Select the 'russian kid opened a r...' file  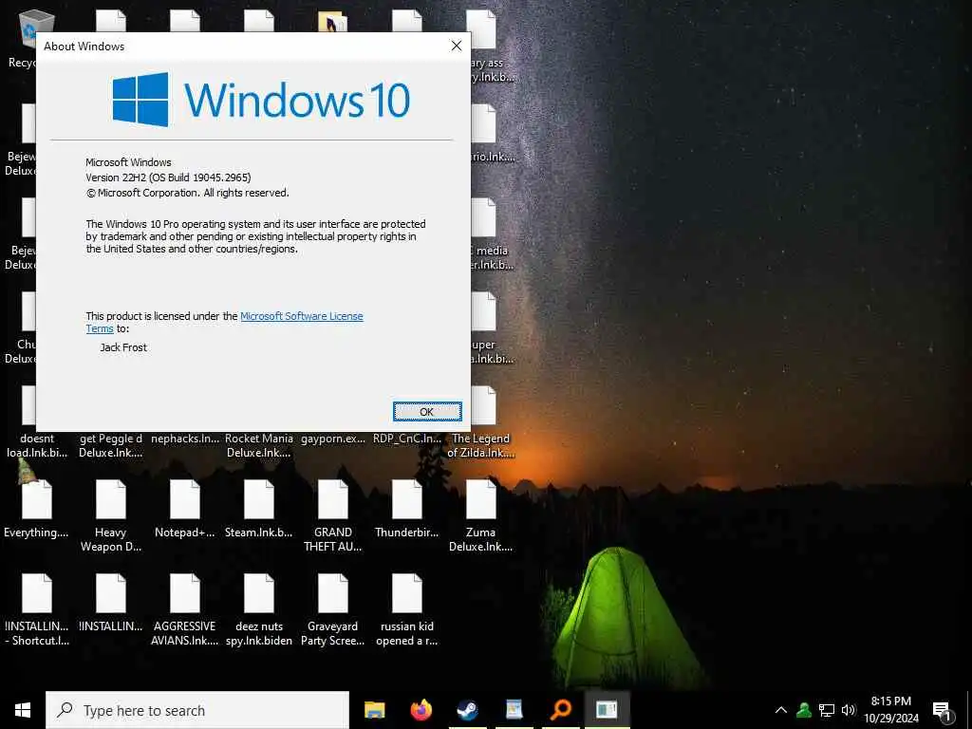click(406, 610)
